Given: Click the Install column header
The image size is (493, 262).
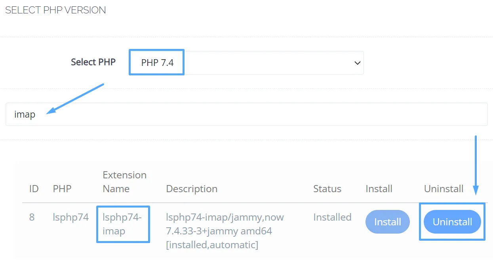Looking at the screenshot, I should coord(379,189).
